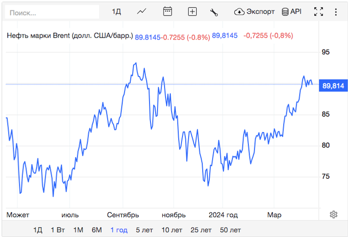
Task: Open the calendar date range icon
Action: pos(167,12)
